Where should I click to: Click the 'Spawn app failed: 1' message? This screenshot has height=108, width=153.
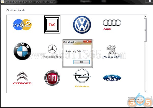(75, 51)
